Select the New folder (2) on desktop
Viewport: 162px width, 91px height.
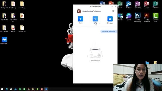(13, 18)
